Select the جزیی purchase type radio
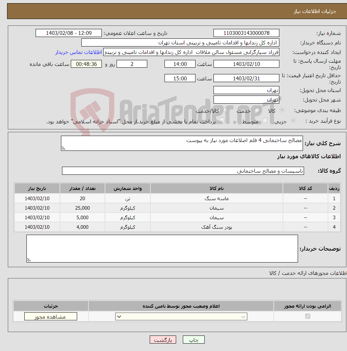The width and height of the screenshot is (347, 351). point(293,121)
